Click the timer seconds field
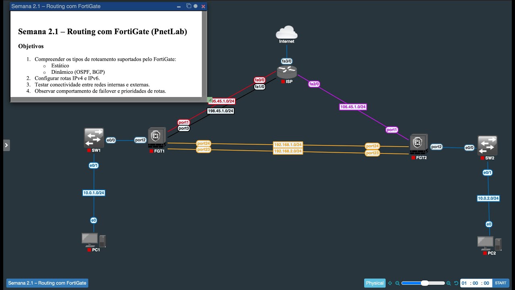Image resolution: width=515 pixels, height=290 pixels. pyautogui.click(x=486, y=283)
